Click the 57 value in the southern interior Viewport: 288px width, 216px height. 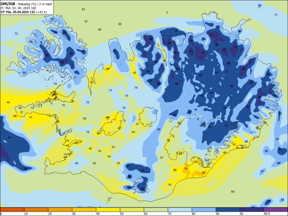click(x=162, y=158)
